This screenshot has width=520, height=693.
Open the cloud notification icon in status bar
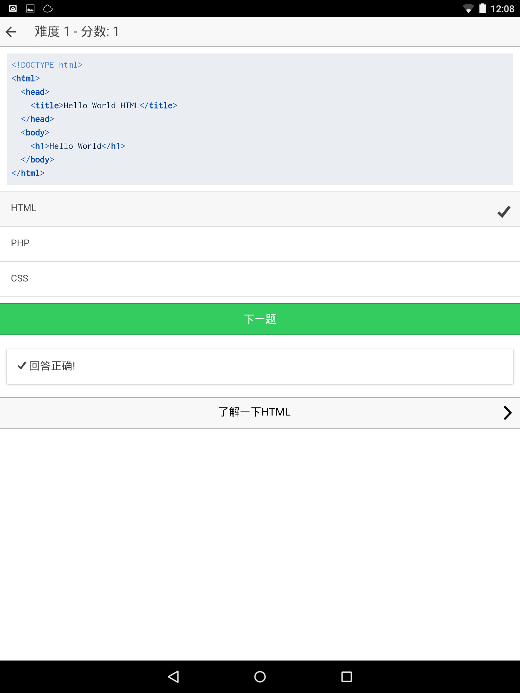click(x=48, y=8)
